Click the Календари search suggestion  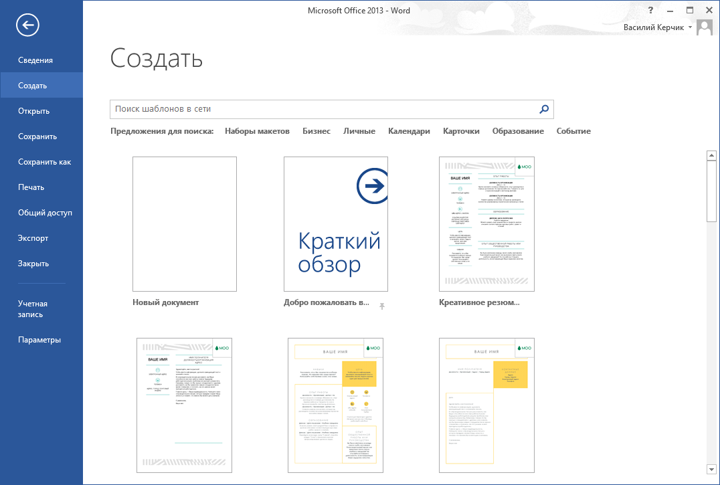tap(409, 131)
